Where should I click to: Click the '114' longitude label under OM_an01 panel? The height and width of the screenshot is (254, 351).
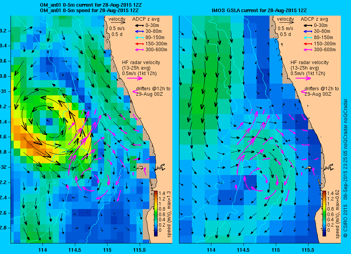pos(43,250)
